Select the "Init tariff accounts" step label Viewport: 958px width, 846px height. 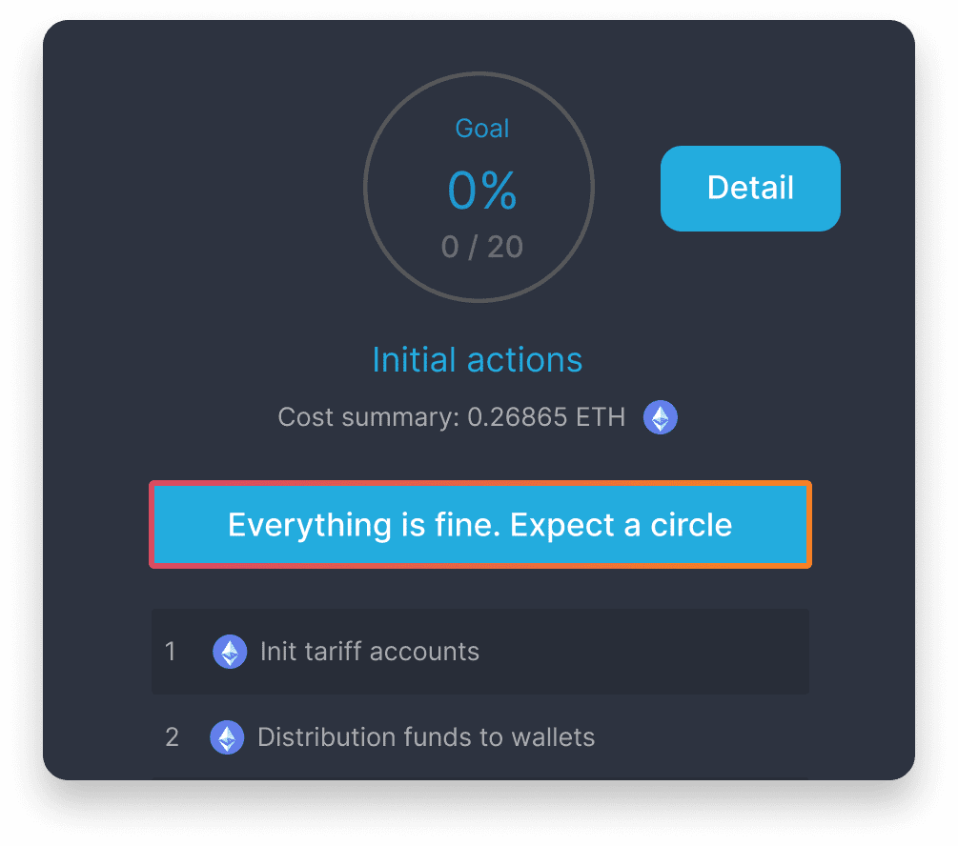370,652
